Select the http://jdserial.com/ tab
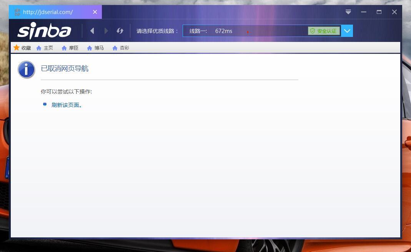This screenshot has height=252, width=411. click(x=55, y=12)
